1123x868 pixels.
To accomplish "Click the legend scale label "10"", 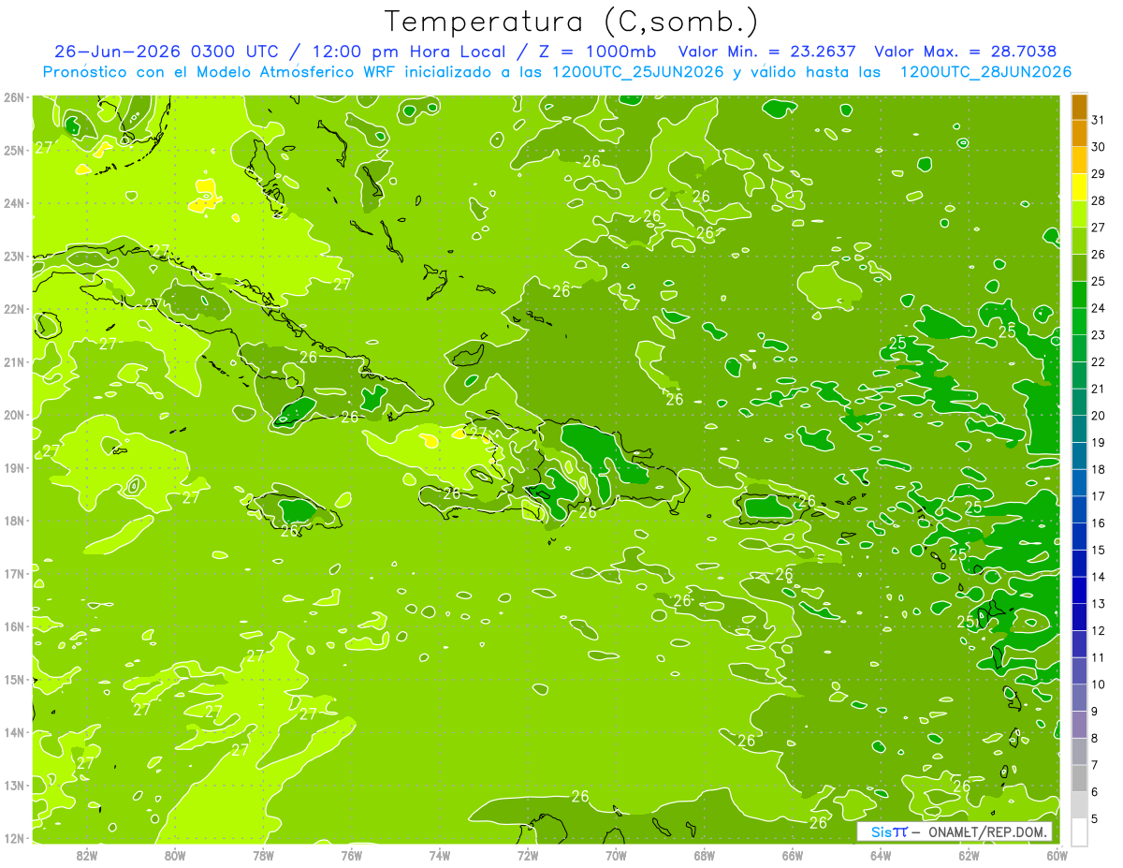I will (1098, 684).
